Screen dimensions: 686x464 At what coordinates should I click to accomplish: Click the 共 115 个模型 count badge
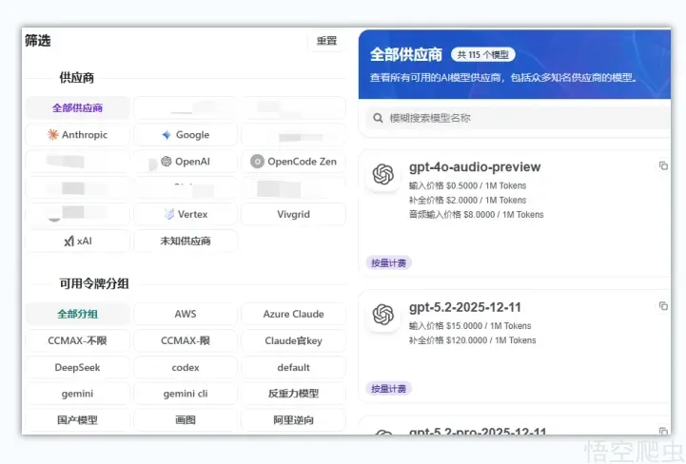coord(483,54)
